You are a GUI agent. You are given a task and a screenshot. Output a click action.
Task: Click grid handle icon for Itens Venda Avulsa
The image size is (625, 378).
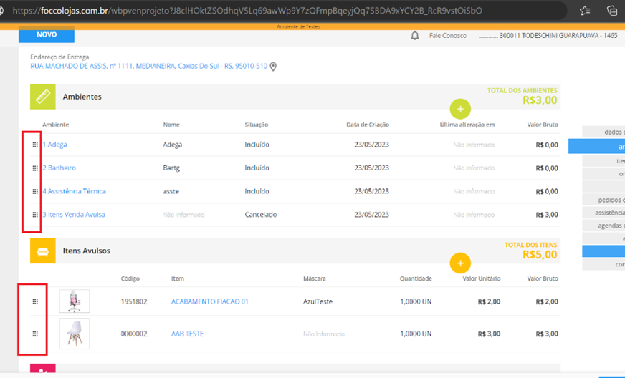coord(35,215)
